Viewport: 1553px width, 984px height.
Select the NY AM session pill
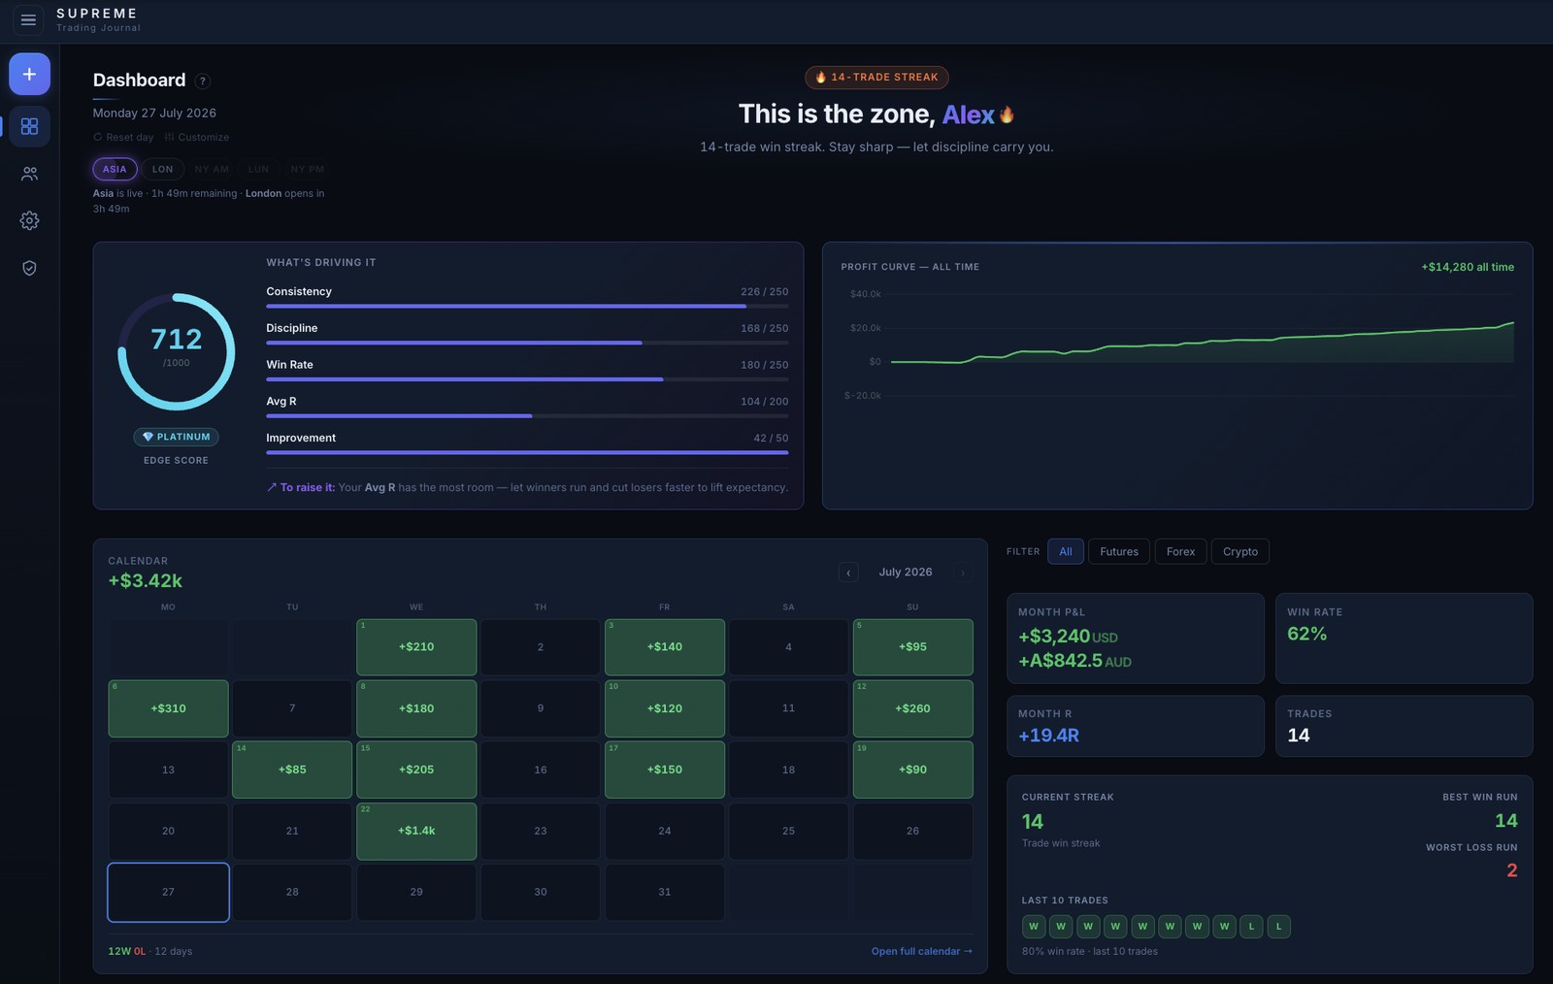point(212,169)
